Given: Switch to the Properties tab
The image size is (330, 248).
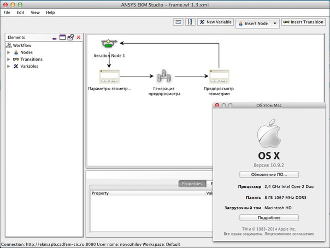Looking at the screenshot, I should (192, 184).
